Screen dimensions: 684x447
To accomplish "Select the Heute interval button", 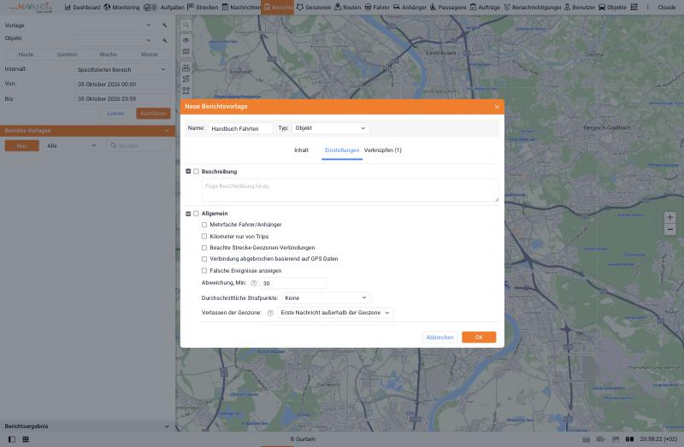I will [x=26, y=55].
